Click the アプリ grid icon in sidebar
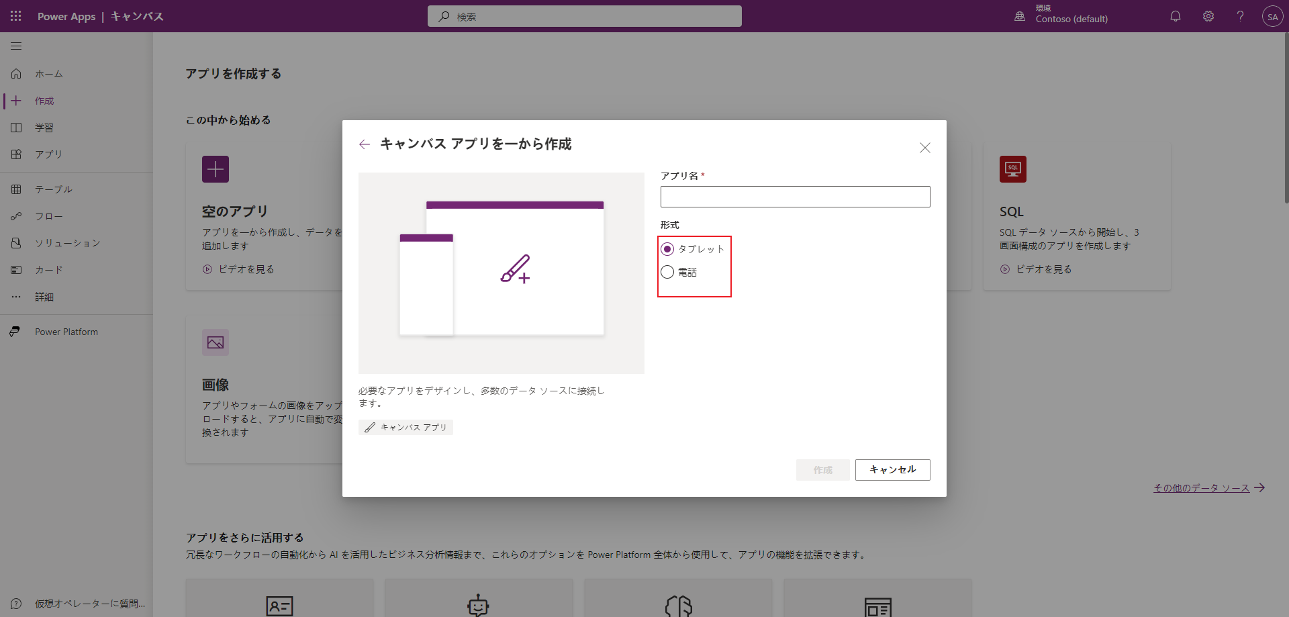The width and height of the screenshot is (1289, 617). (x=16, y=154)
